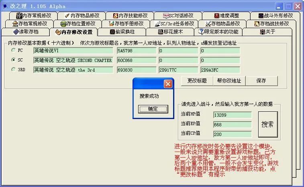The height and width of the screenshot is (187, 304).
Task: Select the 3RD radio button
Action: coord(14,70)
